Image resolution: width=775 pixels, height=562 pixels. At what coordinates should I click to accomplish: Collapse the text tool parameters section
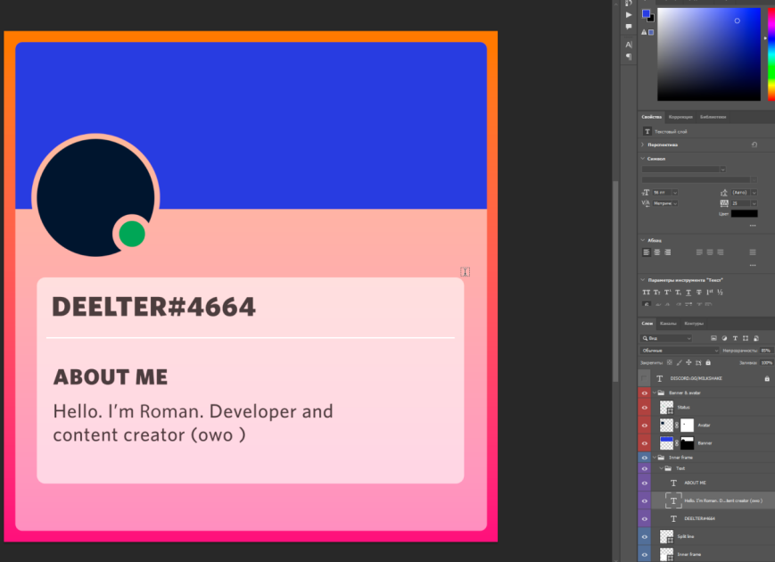642,280
